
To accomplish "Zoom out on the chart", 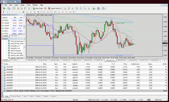I will click(81, 8).
